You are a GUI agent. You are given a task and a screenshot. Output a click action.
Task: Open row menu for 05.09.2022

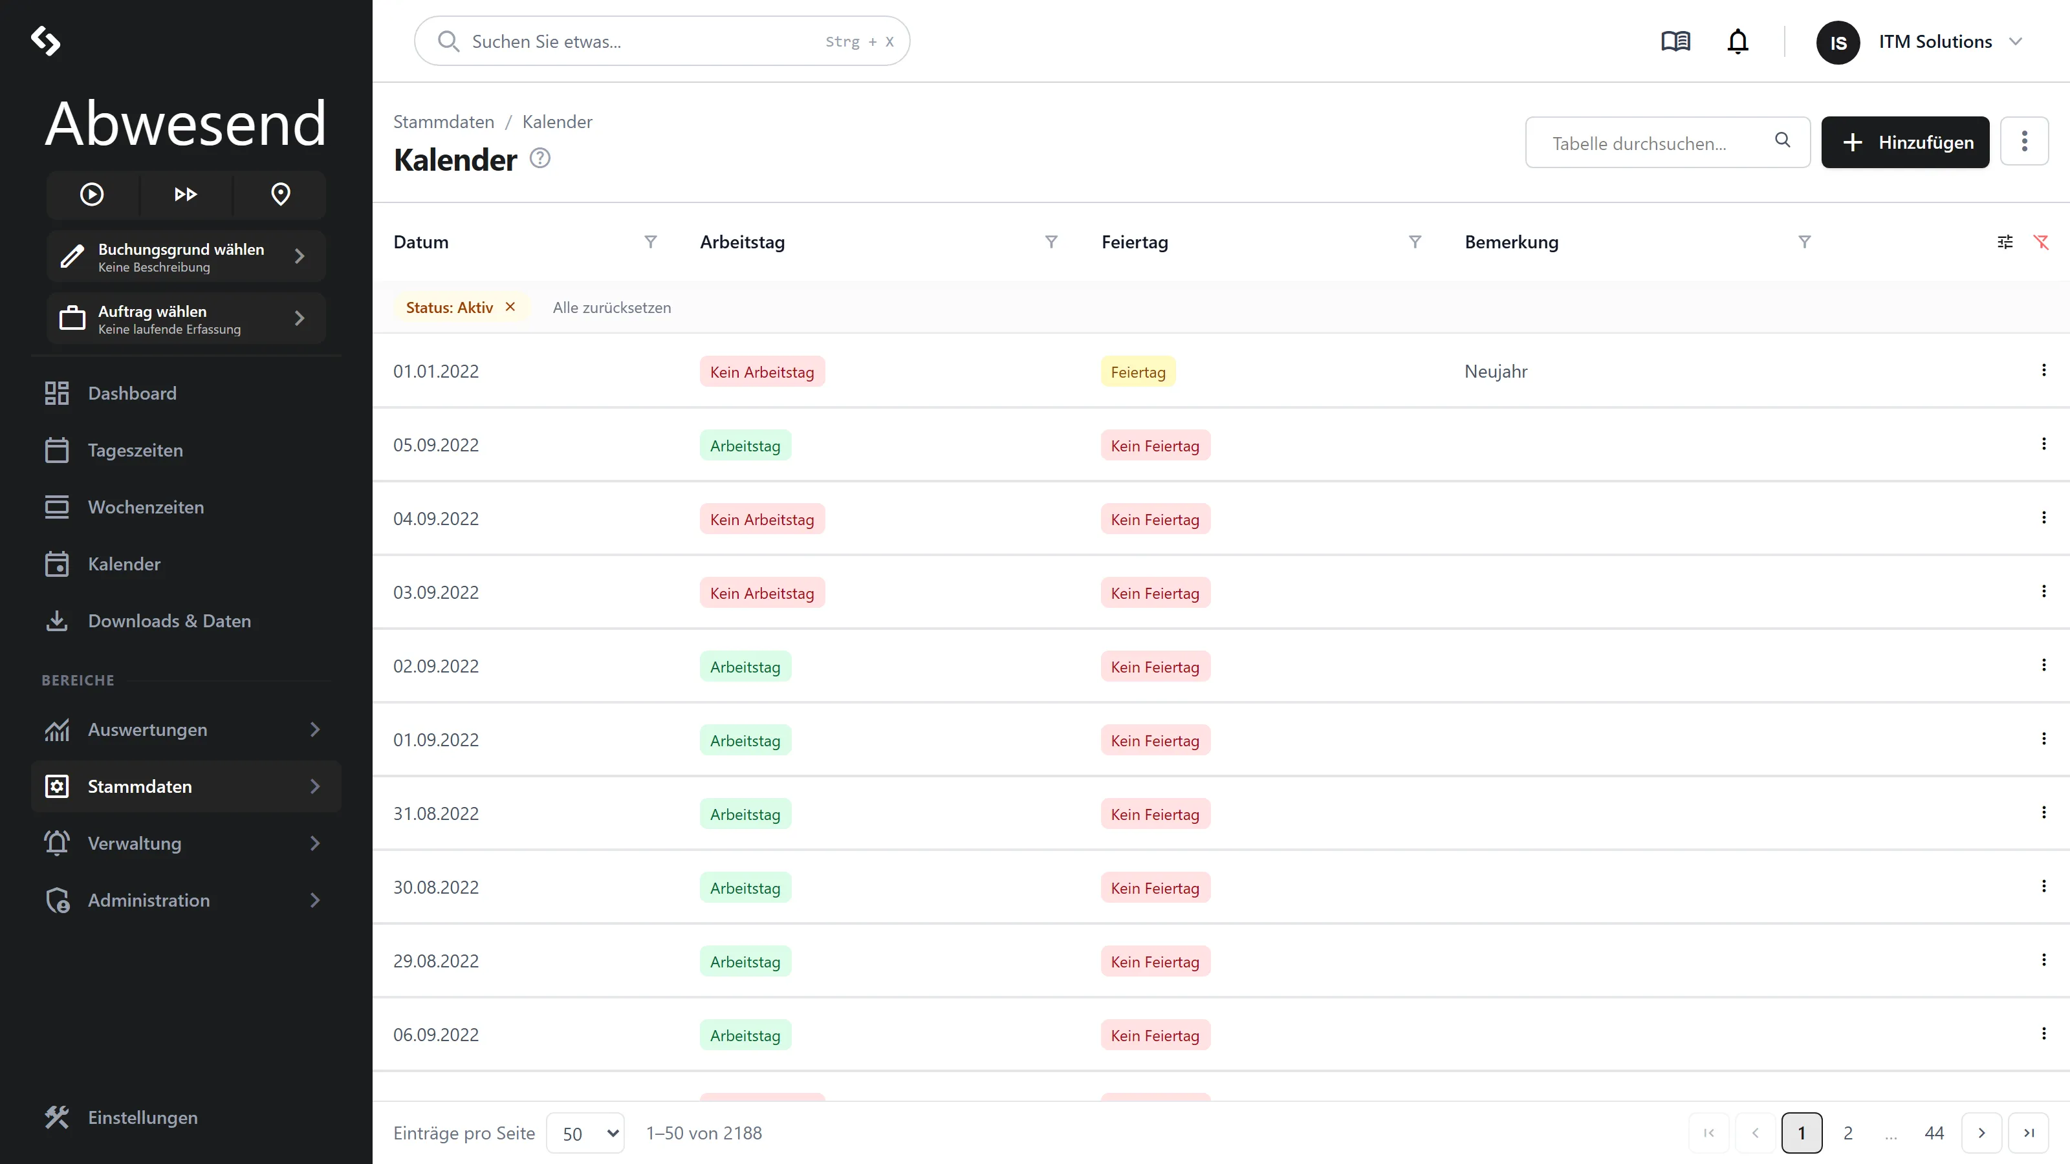pos(2043,444)
